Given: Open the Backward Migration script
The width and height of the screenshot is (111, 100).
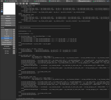Looking at the screenshot, I should [x=7, y=44].
